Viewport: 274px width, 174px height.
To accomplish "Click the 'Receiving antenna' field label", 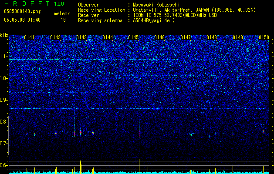I will [100, 20].
